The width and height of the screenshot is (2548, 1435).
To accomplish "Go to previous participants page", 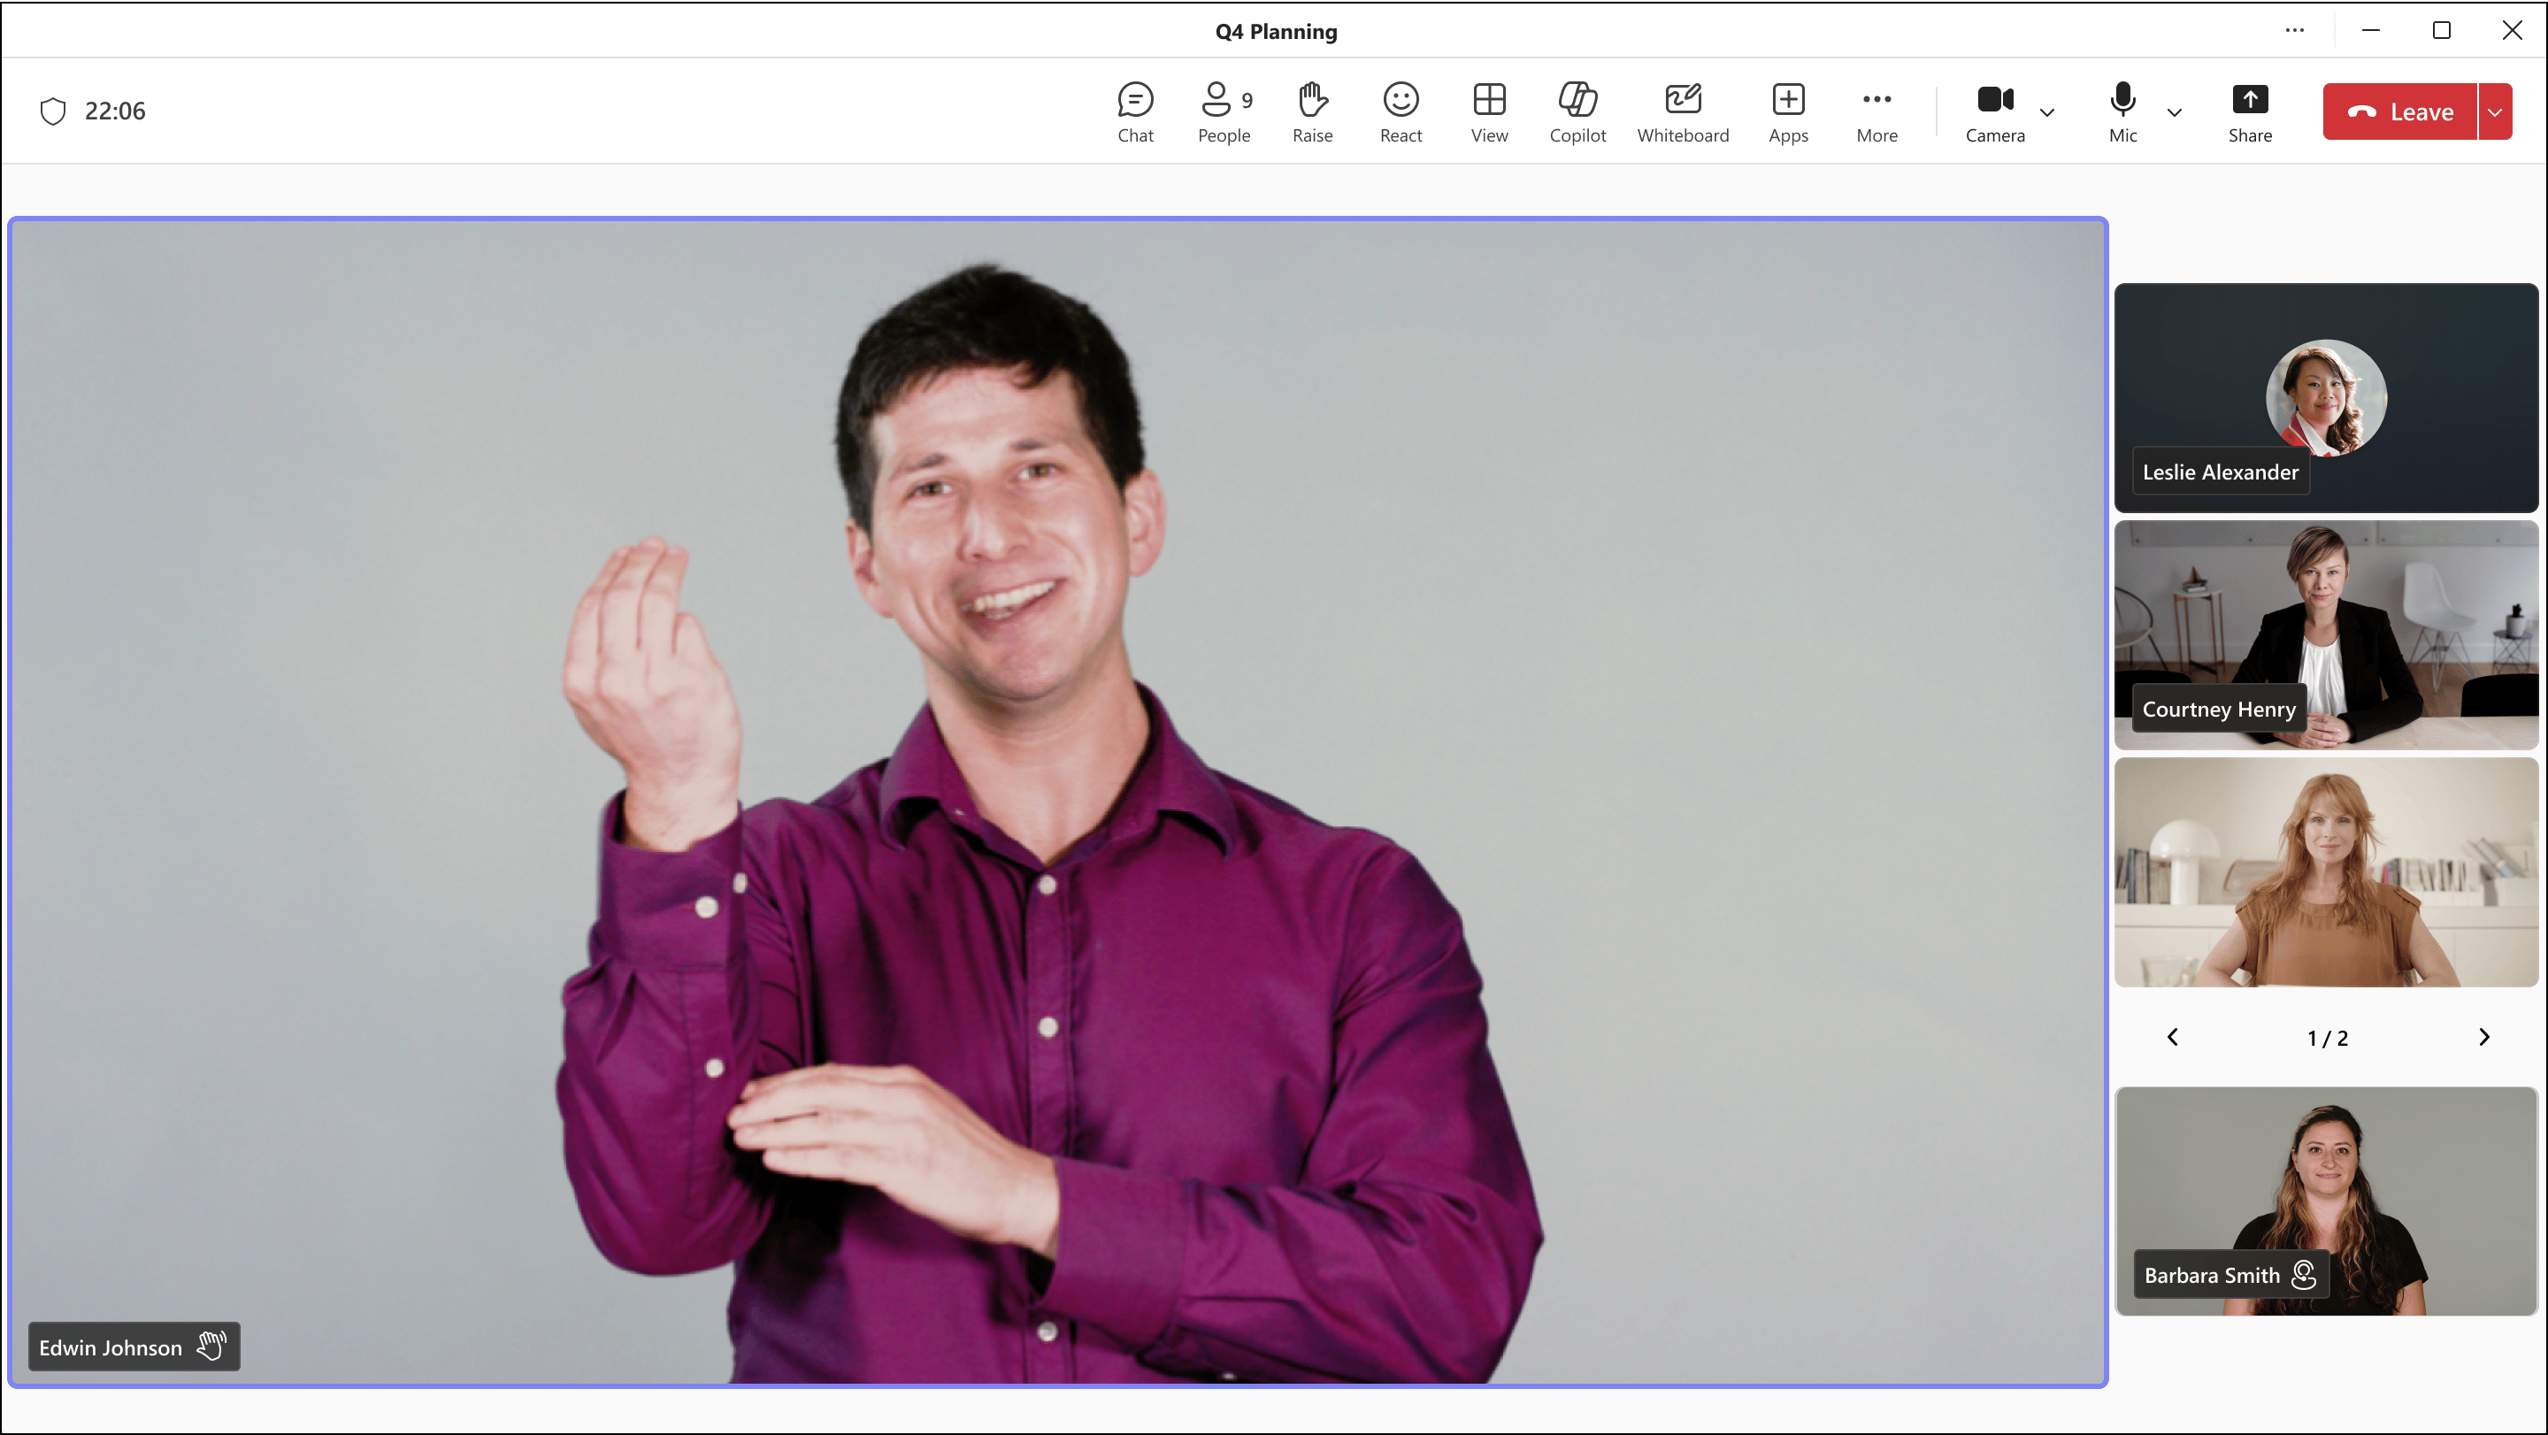I will pos(2172,1037).
